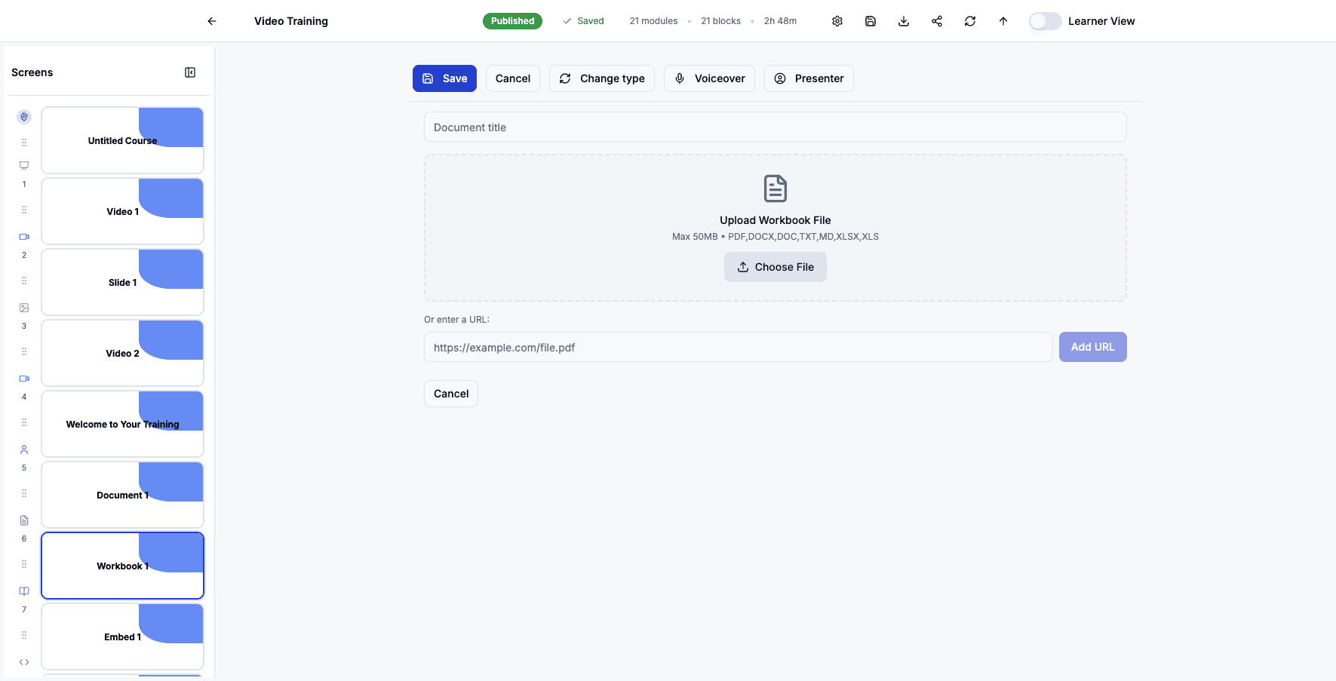Open course settings via the gear icon
Screen dimensions: 1336x681
click(837, 20)
